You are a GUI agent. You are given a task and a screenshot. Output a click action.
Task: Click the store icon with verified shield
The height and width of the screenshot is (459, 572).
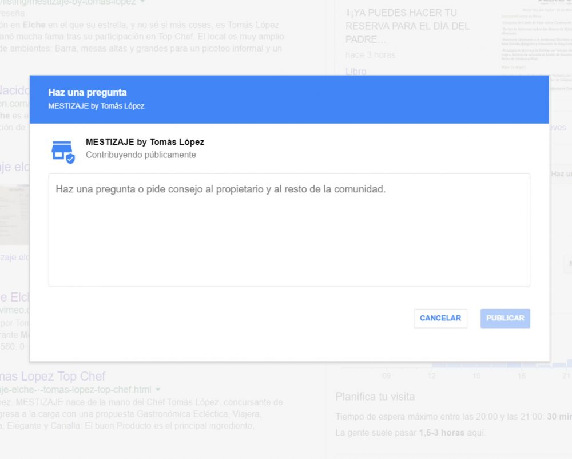coord(62,152)
